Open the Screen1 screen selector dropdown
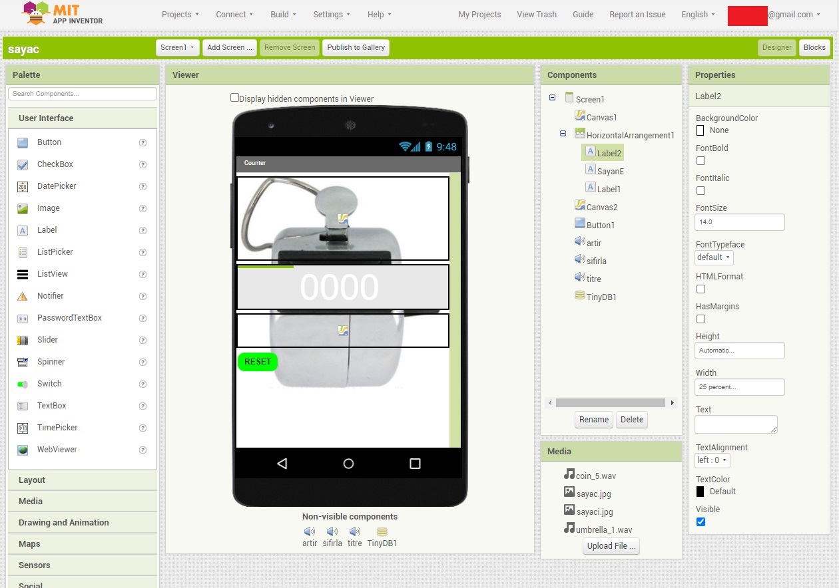The width and height of the screenshot is (839, 588). [x=178, y=47]
